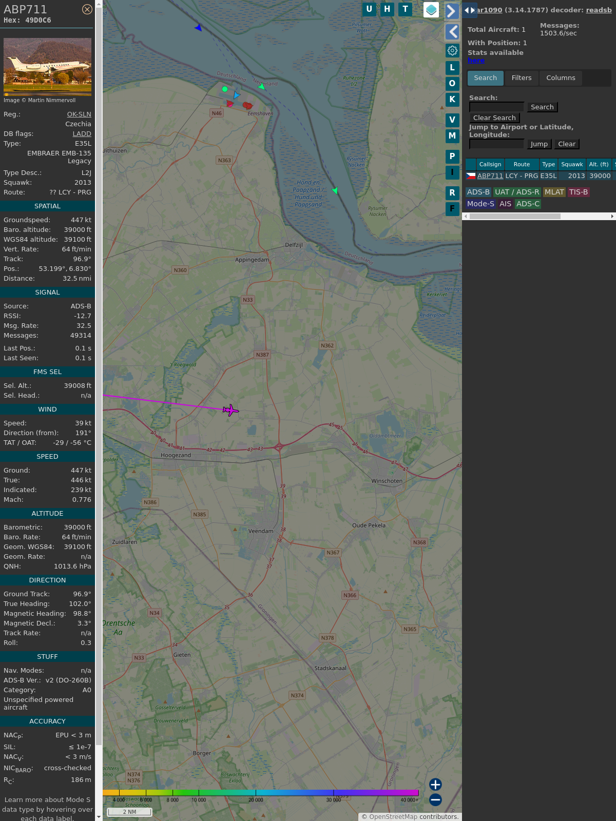Click the blue aircraft marker near top
Image resolution: width=616 pixels, height=821 pixels.
[x=198, y=28]
